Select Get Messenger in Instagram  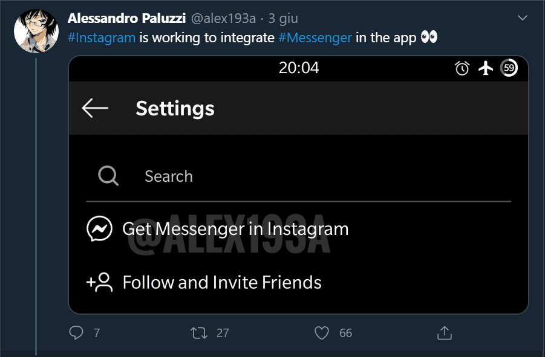click(235, 230)
